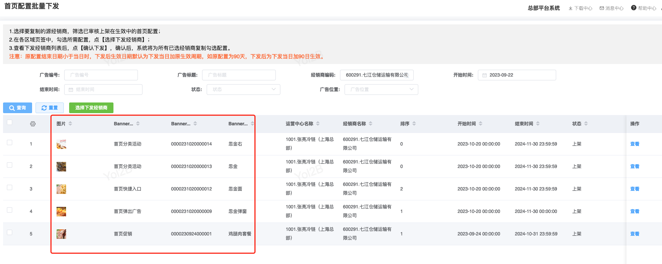Click the 重置 reset button
Viewport: 662px width, 264px height.
[50, 108]
